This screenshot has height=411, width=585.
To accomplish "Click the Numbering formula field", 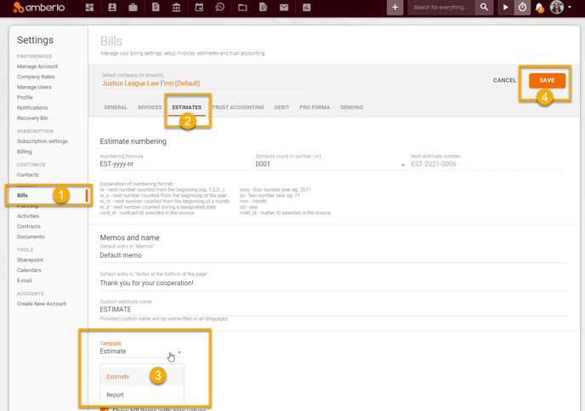I will pos(175,164).
